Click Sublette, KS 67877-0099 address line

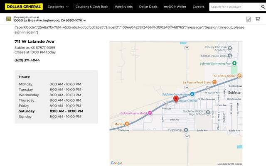click(35, 48)
